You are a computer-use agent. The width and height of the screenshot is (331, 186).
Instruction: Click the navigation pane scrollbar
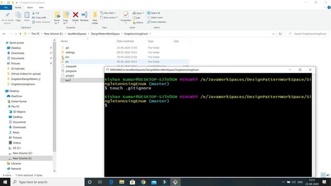pos(54,97)
